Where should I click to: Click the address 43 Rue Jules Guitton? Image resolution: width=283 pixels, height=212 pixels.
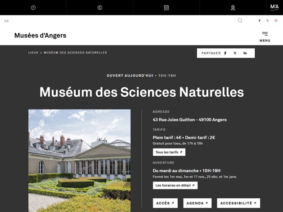(190, 120)
